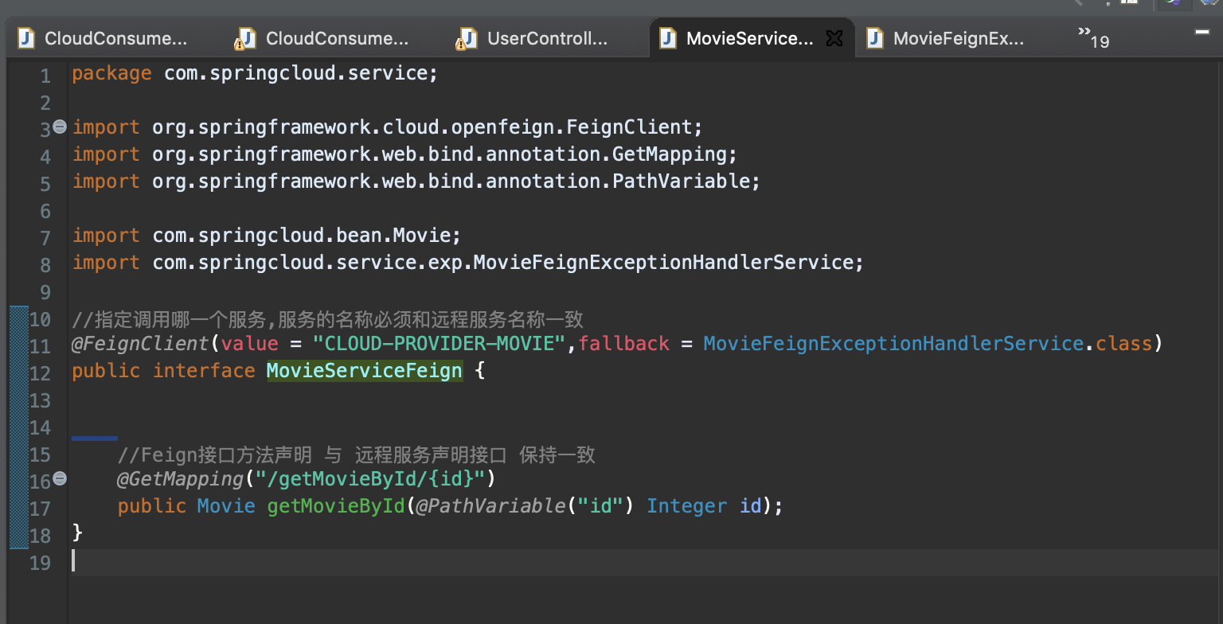Click the '.class' keyword on line 11

click(x=1118, y=344)
